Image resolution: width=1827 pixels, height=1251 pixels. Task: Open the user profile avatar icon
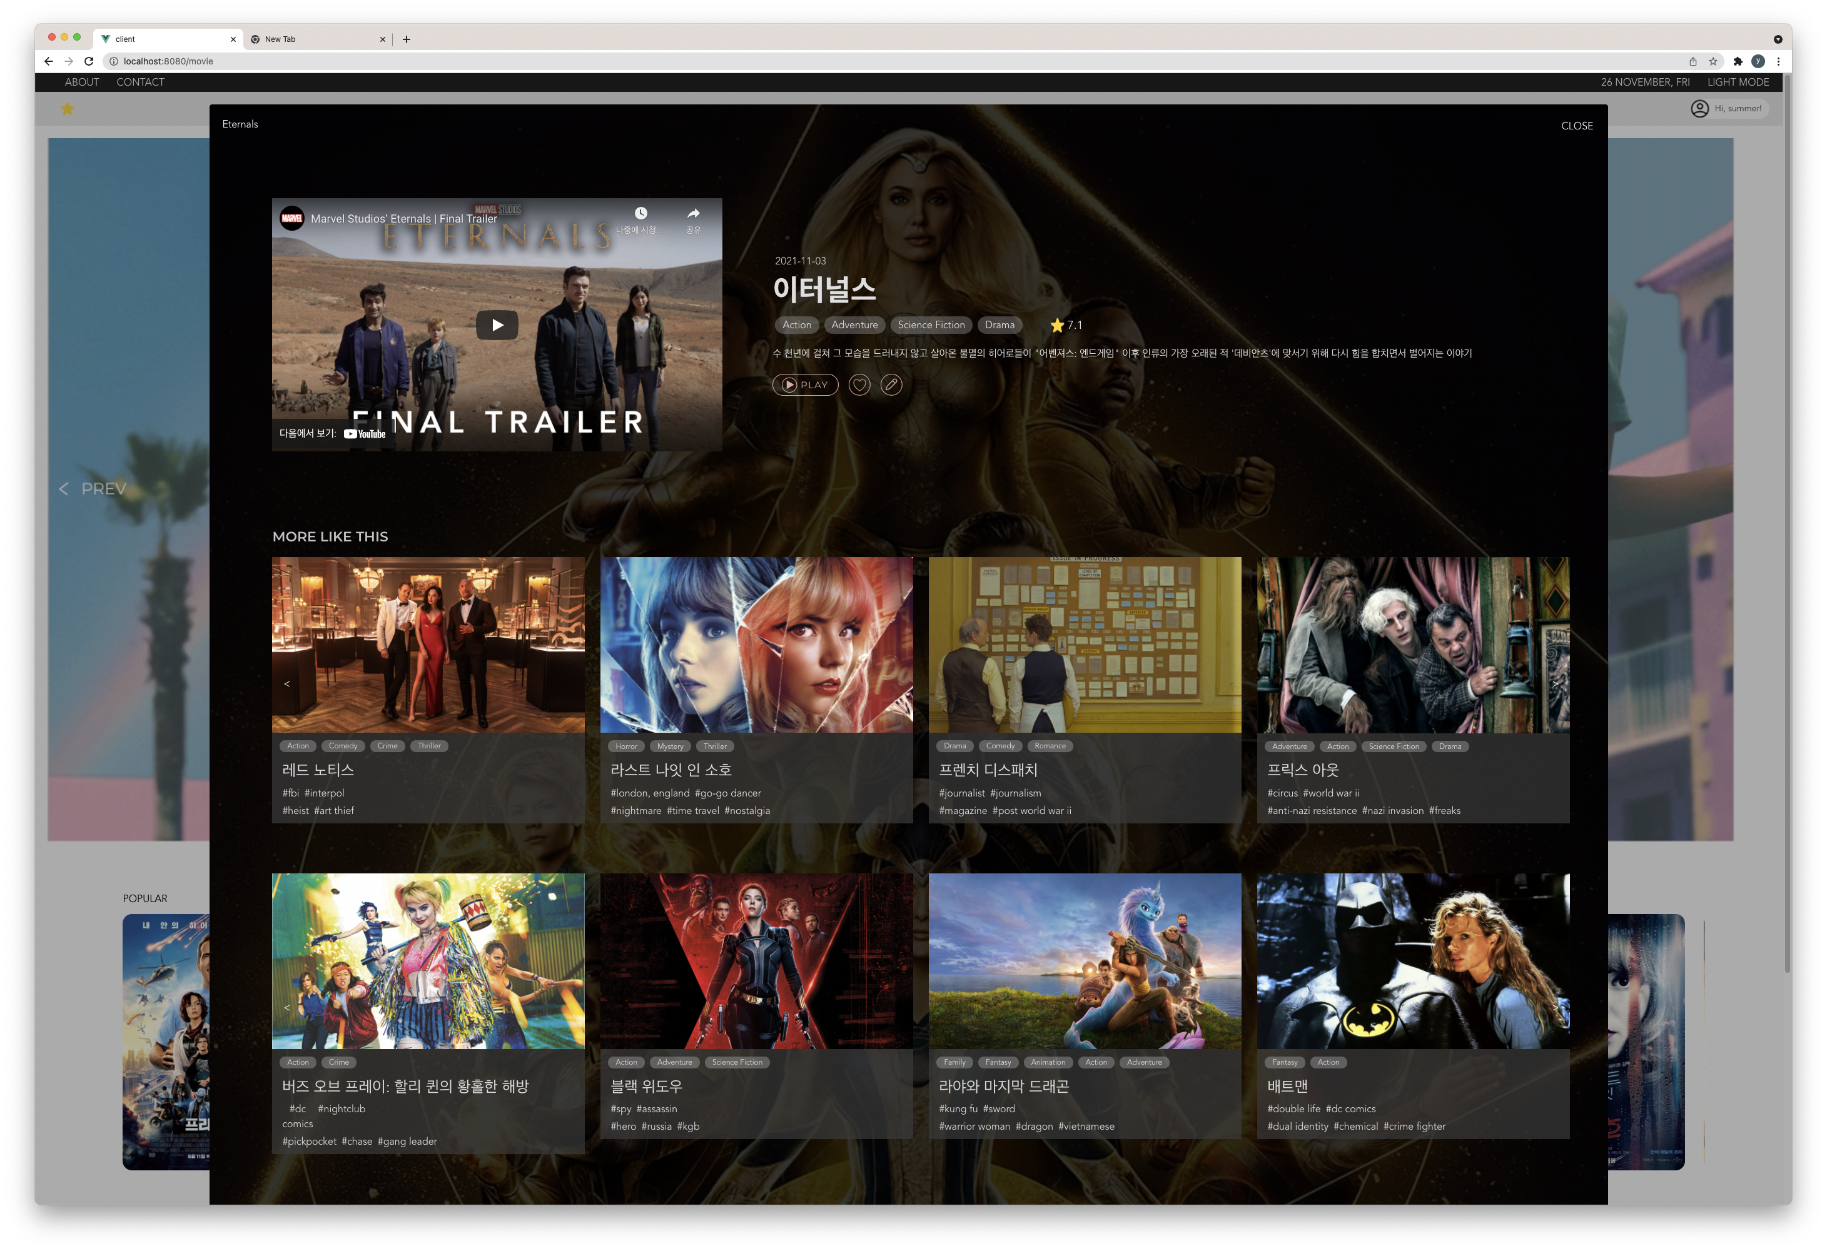pyautogui.click(x=1699, y=108)
